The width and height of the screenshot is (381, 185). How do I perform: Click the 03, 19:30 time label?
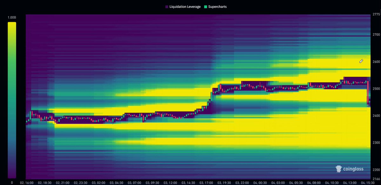click(224, 183)
